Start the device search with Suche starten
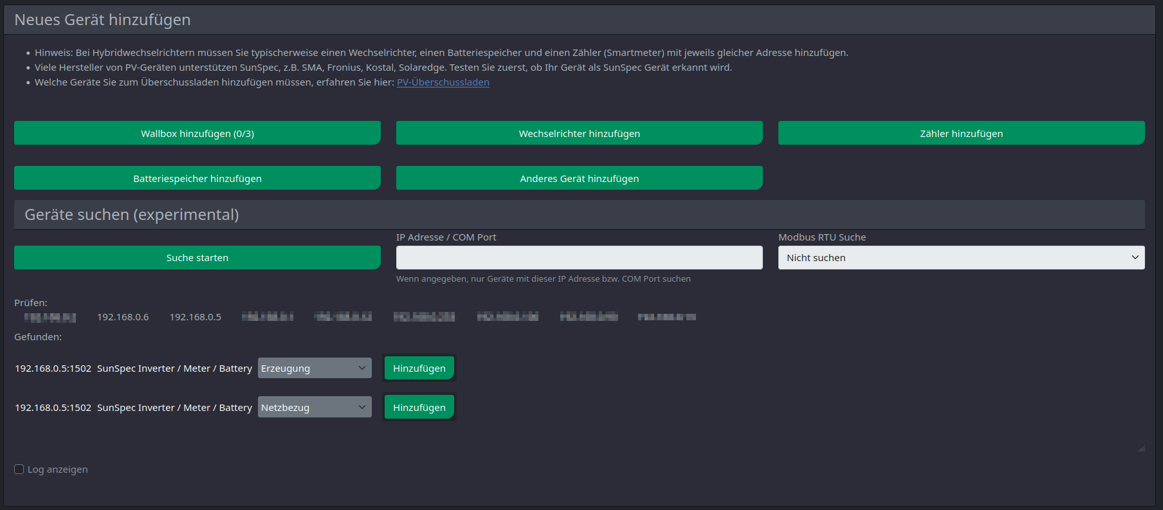The width and height of the screenshot is (1163, 510). click(197, 257)
